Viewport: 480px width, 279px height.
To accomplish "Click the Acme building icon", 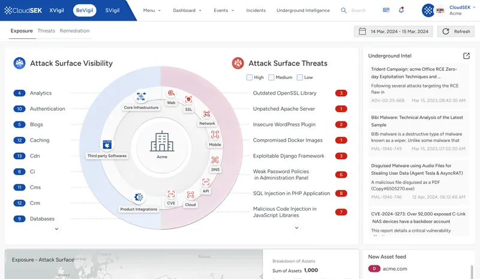I will [162, 141].
